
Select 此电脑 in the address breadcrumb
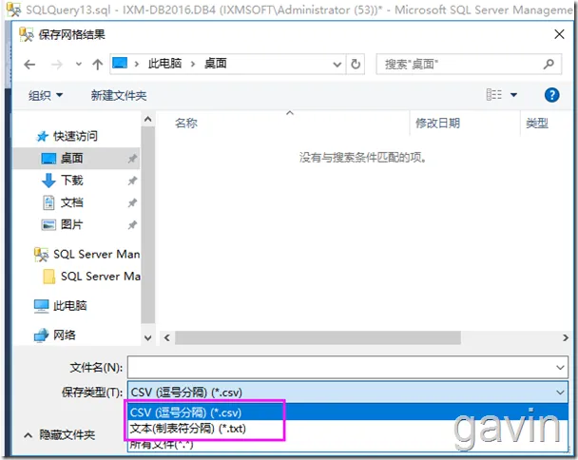pyautogui.click(x=164, y=64)
